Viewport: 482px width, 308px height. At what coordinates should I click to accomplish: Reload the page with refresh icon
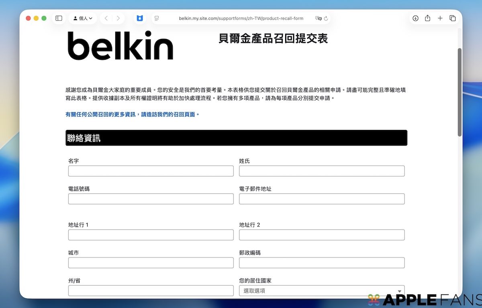326,18
